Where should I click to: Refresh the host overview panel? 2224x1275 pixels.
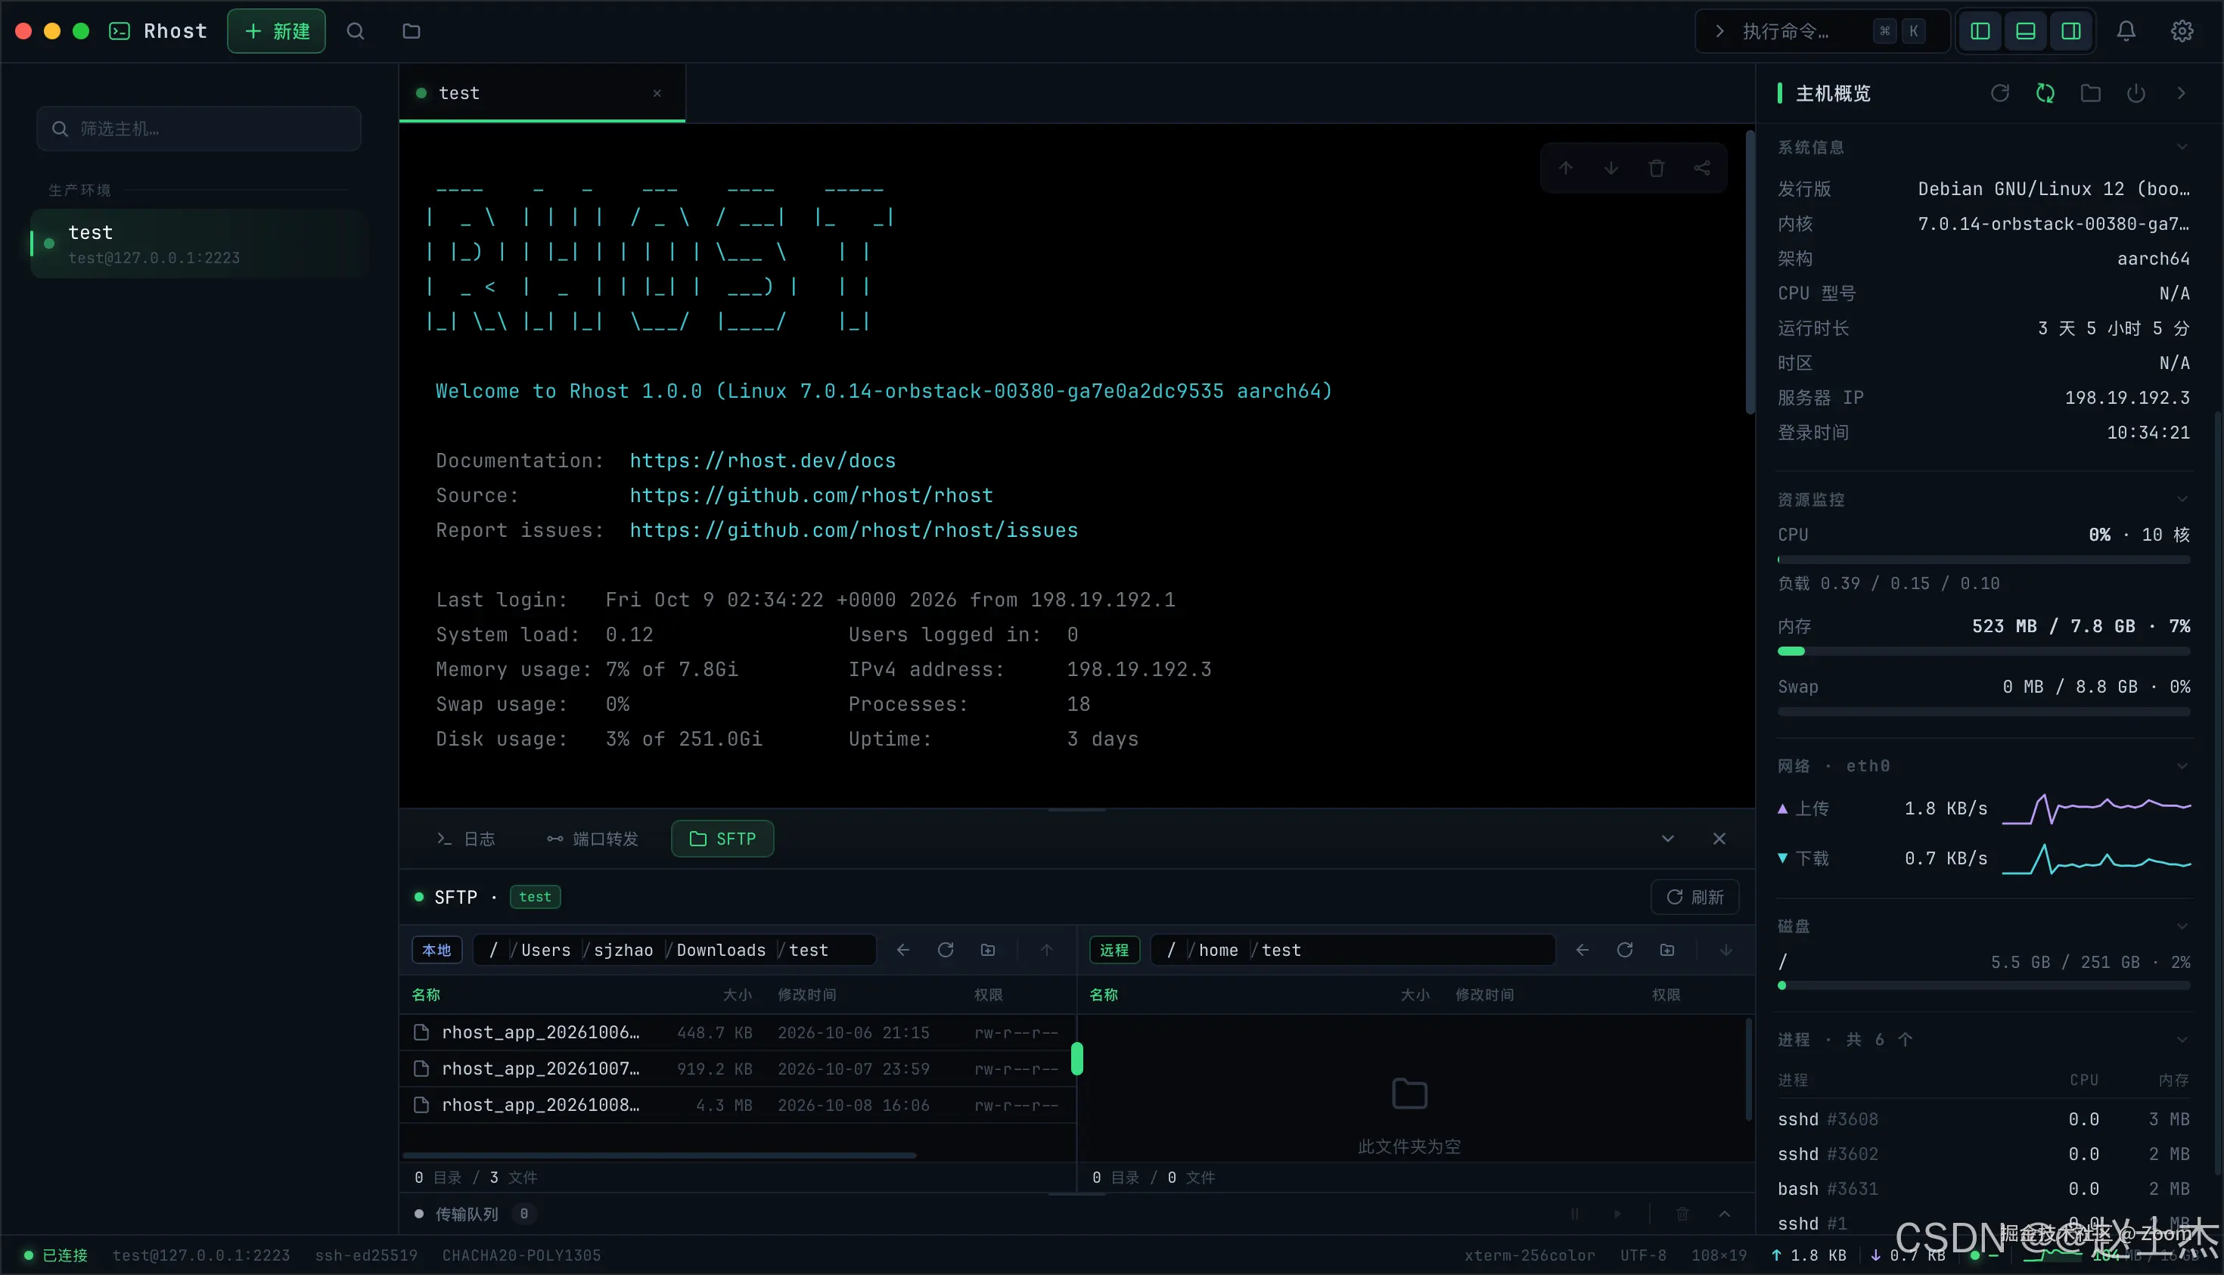pyautogui.click(x=2000, y=93)
